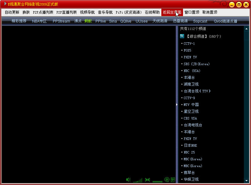Click 返回主界面 menu item
Viewport: 251px width, 185px height.
click(172, 12)
